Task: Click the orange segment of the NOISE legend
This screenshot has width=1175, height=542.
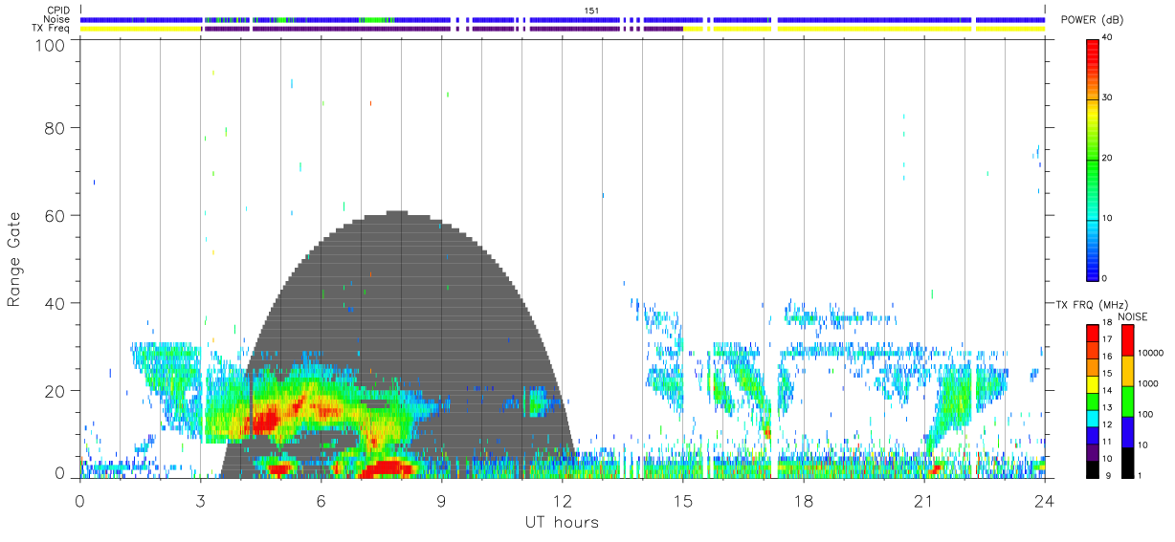Action: click(1128, 371)
